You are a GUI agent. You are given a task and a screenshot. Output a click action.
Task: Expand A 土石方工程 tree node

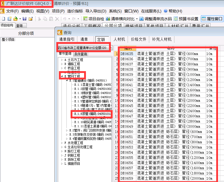click(62, 60)
